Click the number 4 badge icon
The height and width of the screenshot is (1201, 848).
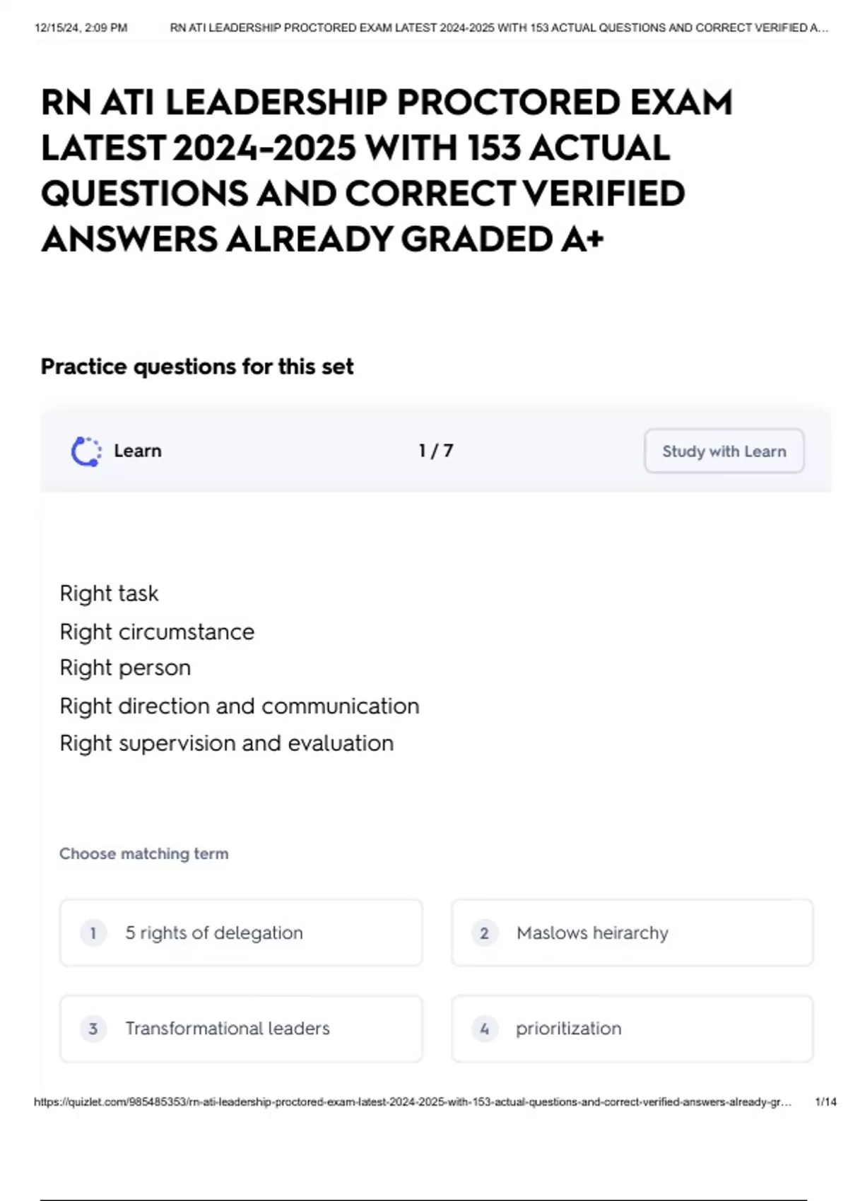click(x=484, y=1029)
